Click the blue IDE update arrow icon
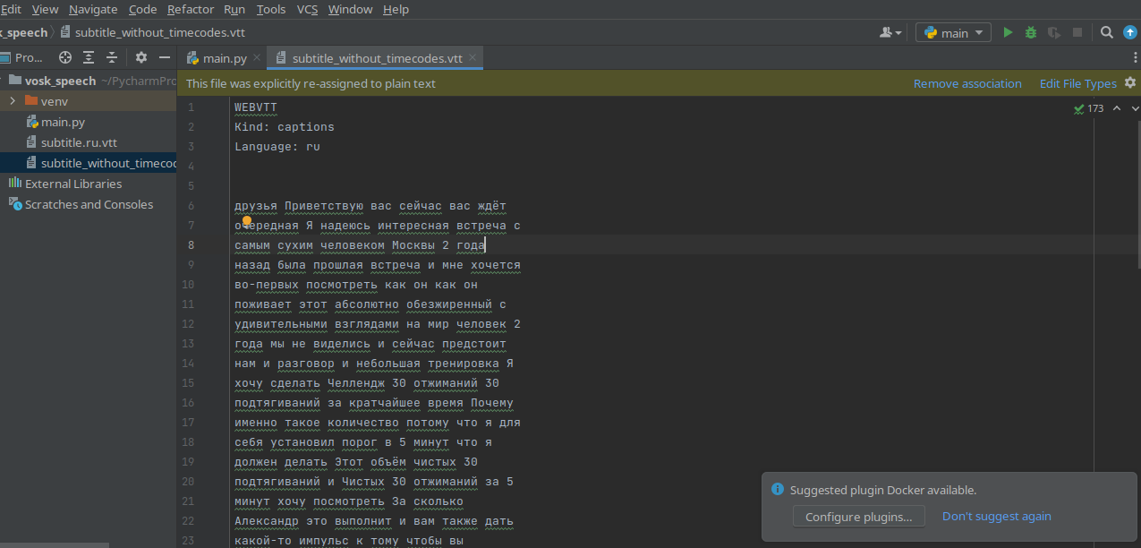The image size is (1141, 548). 1130,32
